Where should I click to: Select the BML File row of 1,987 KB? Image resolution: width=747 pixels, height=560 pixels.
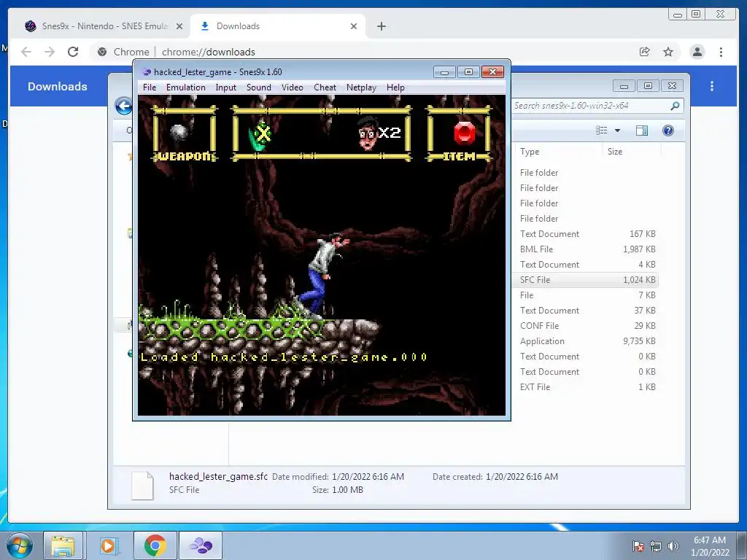tap(587, 249)
